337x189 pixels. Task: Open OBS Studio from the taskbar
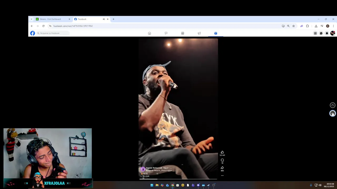pos(214,185)
